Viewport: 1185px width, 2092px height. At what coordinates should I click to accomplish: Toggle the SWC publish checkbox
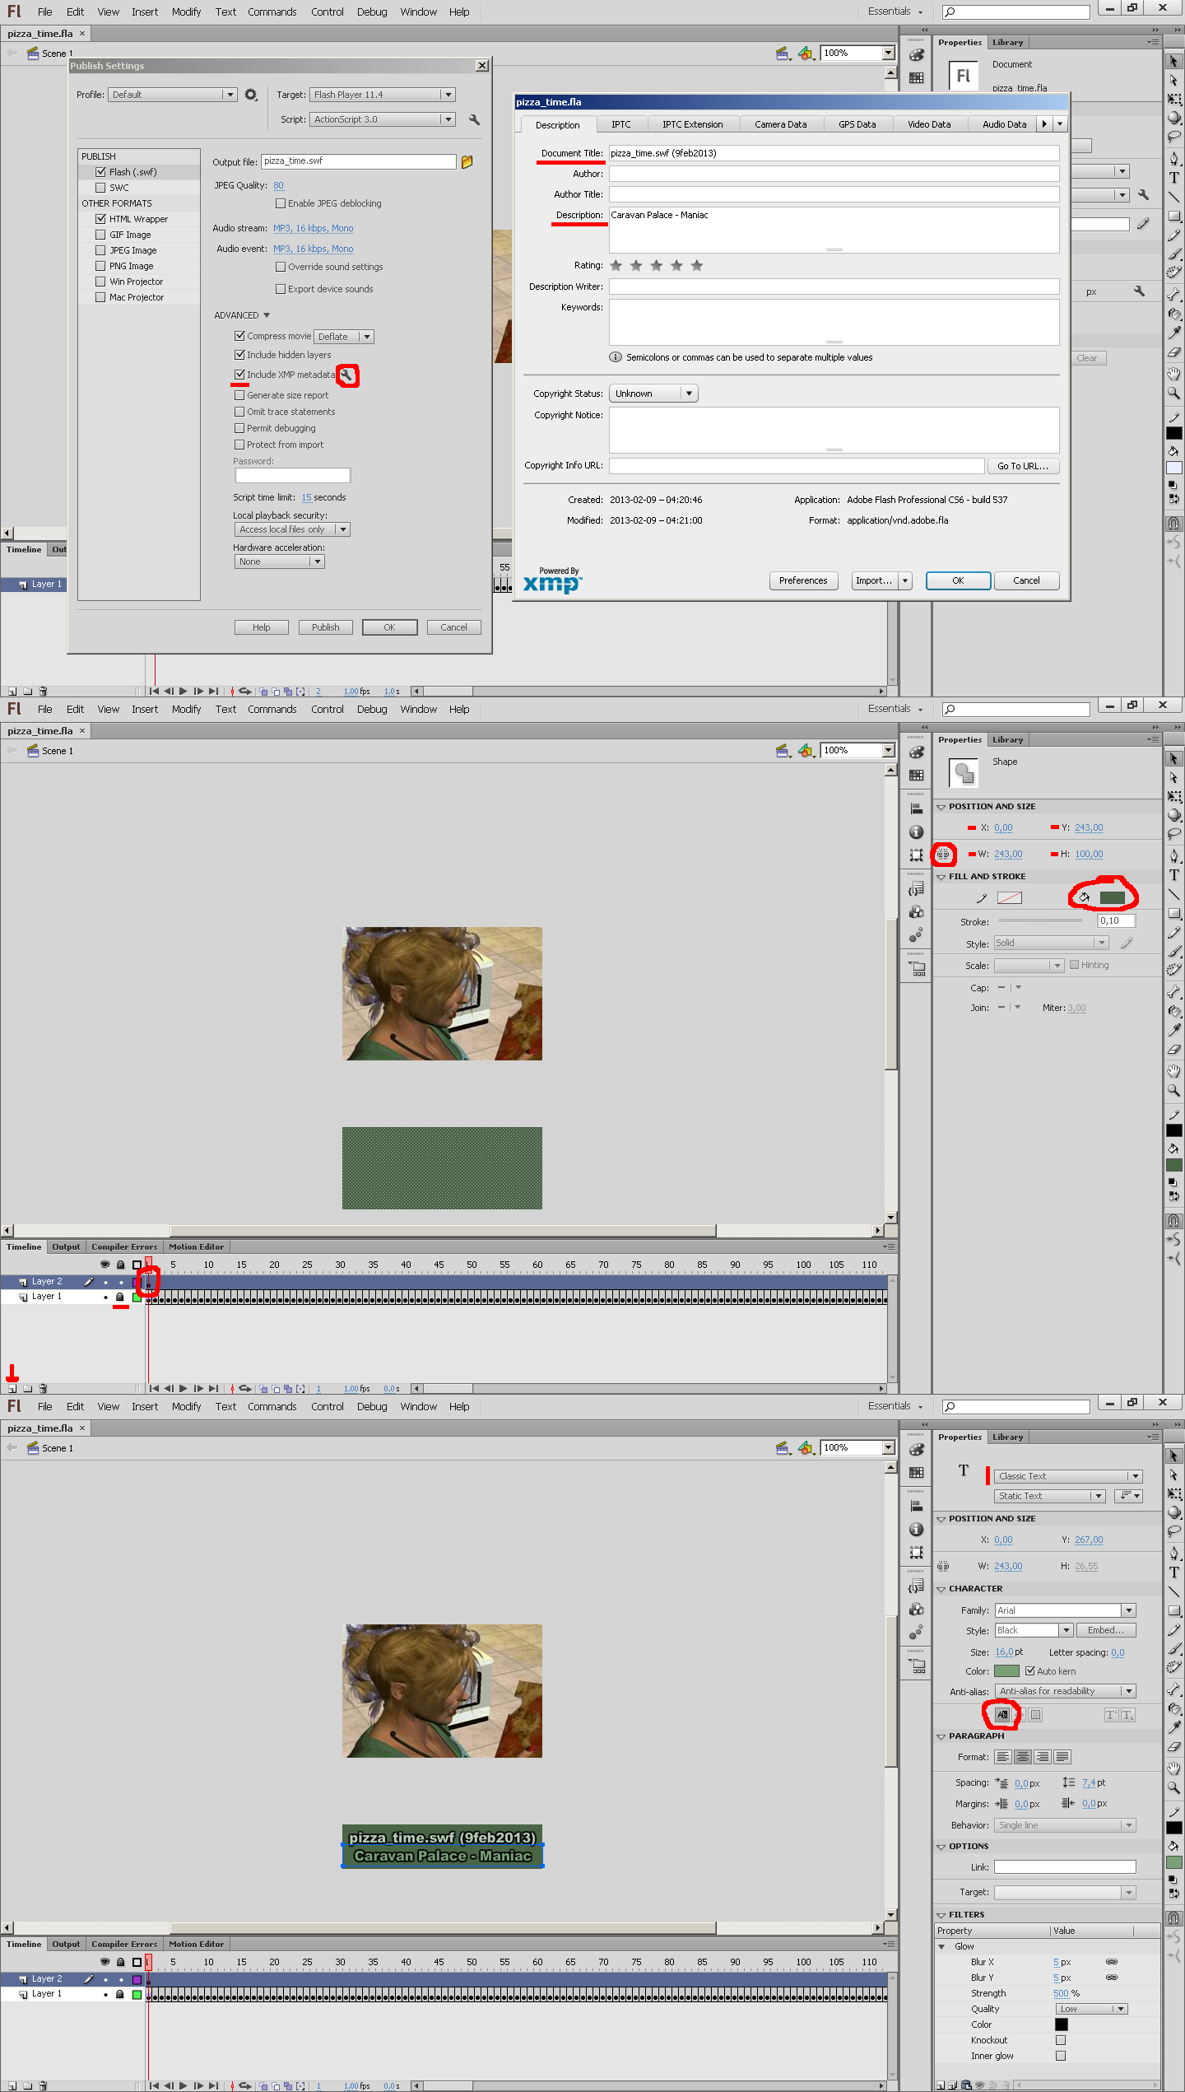tap(100, 188)
